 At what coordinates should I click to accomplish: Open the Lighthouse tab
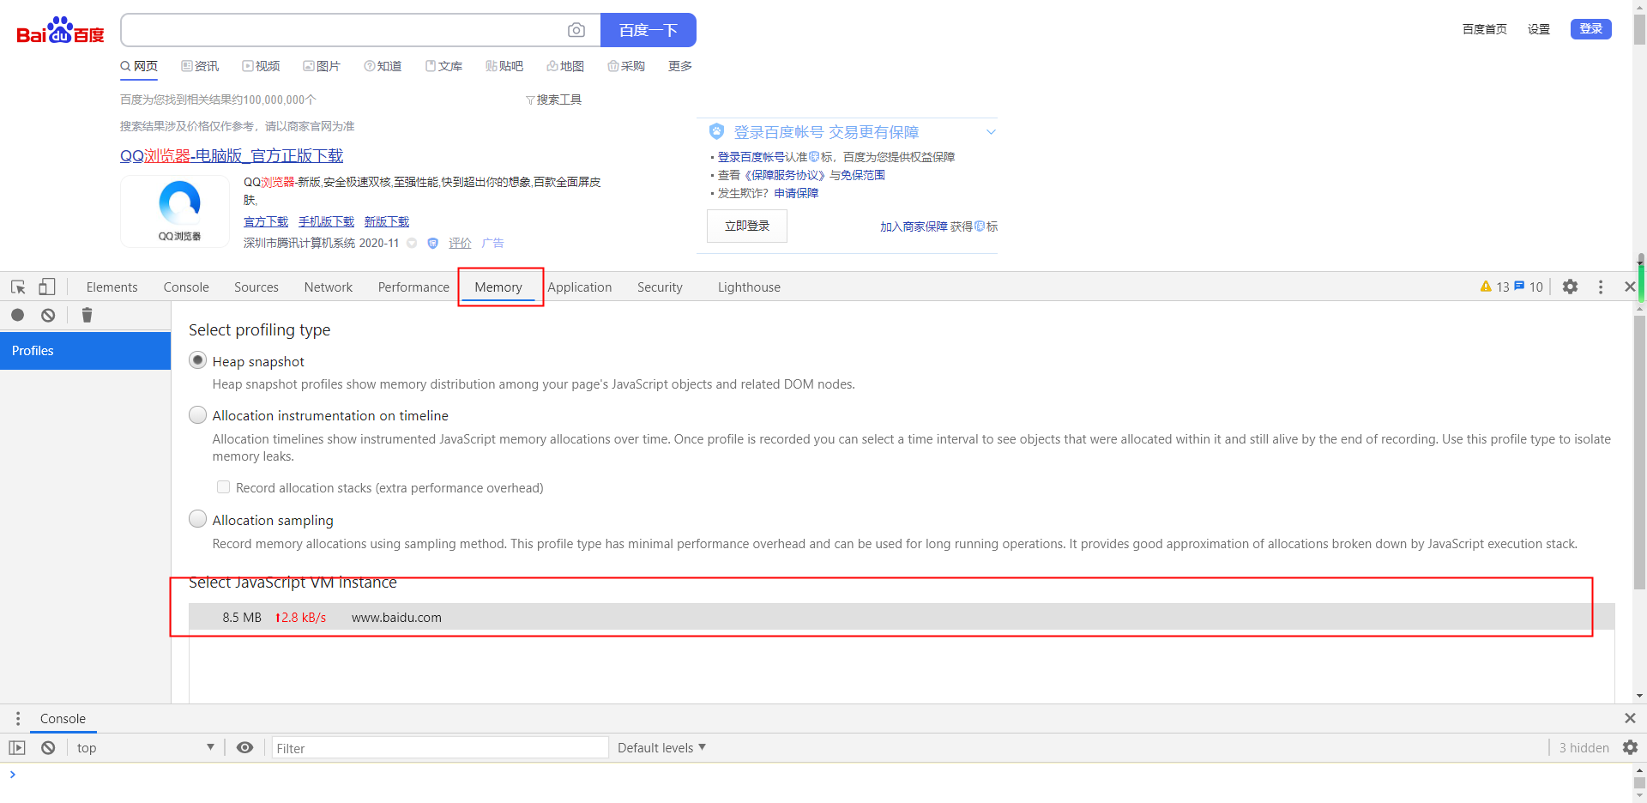point(749,287)
